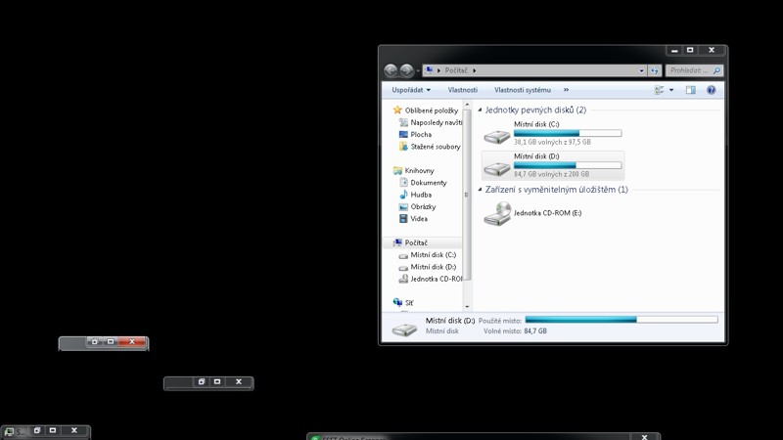
Task: Expand the address bar history dropdown
Action: 642,70
